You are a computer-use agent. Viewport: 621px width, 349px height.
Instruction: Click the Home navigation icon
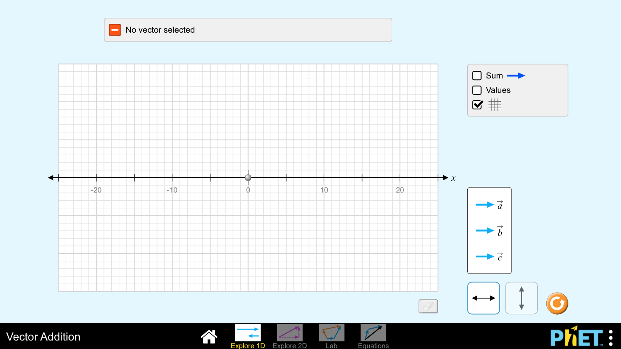point(209,336)
